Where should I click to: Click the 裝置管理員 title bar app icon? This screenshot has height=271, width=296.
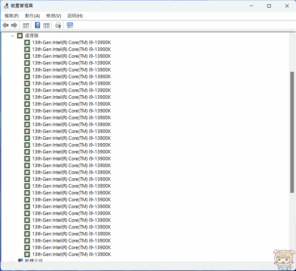coord(6,6)
